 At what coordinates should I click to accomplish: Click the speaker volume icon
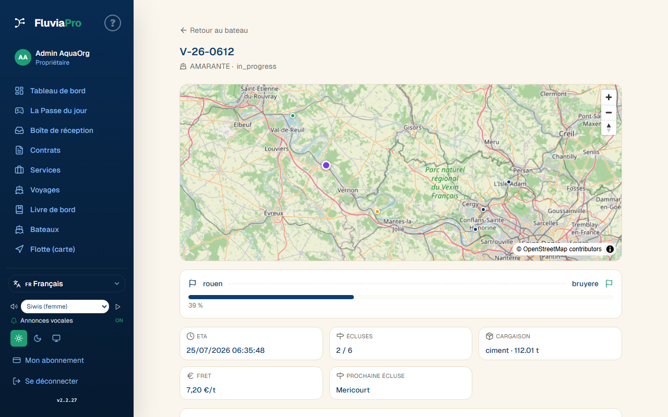click(x=14, y=306)
